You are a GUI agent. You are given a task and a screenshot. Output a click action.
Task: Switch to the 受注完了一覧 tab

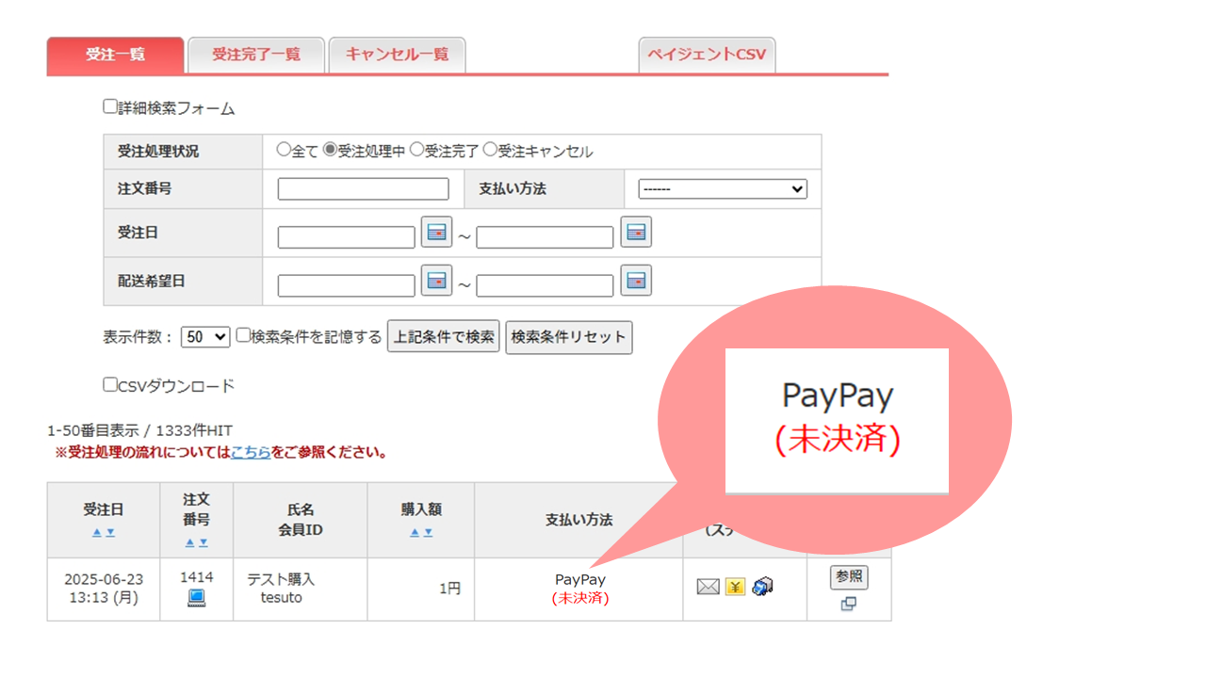[256, 55]
